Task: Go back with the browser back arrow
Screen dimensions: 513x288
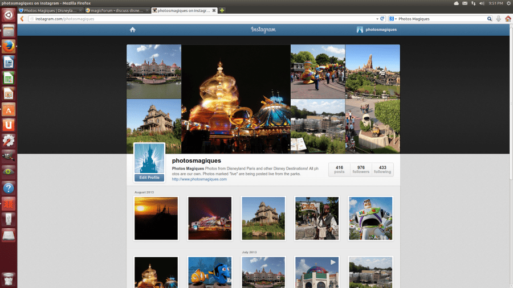Action: pyautogui.click(x=22, y=19)
